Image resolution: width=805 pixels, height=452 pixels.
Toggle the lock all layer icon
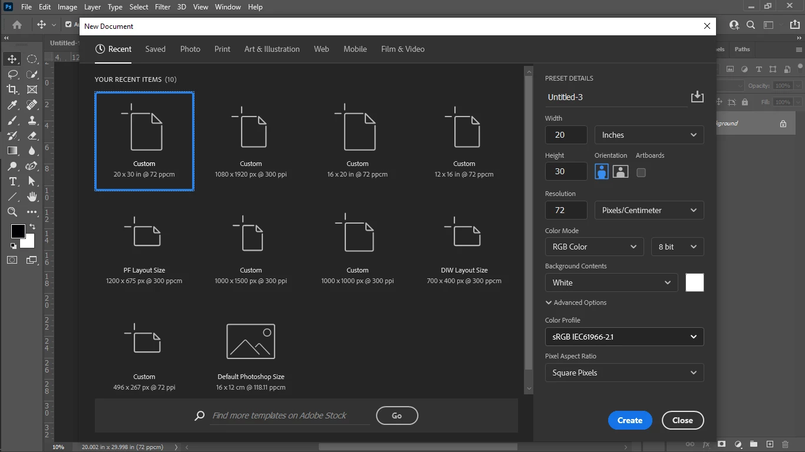tap(745, 102)
